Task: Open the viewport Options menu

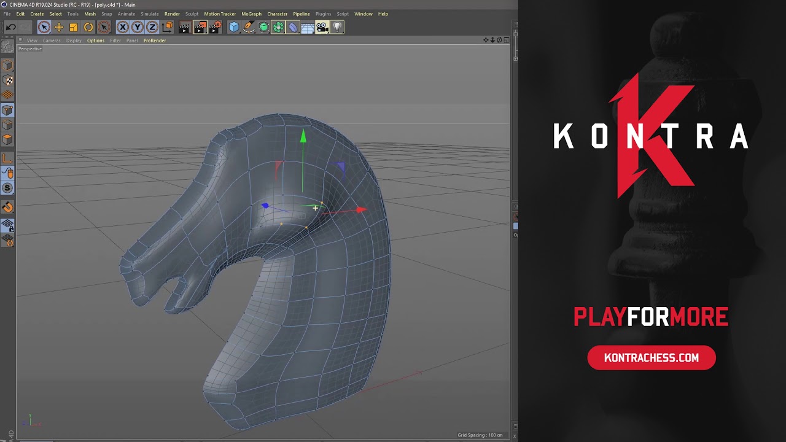Action: pyautogui.click(x=95, y=41)
